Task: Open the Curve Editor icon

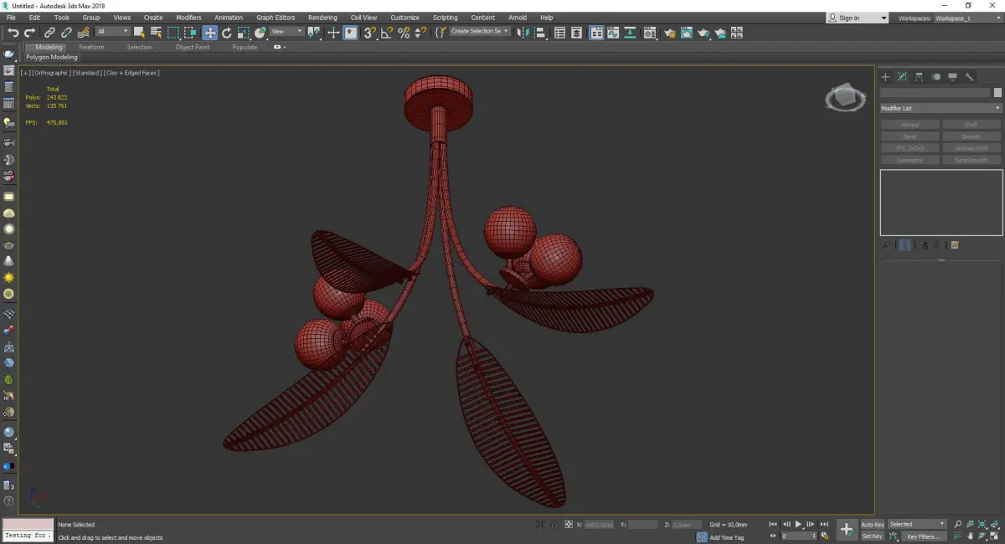Action: [x=614, y=33]
